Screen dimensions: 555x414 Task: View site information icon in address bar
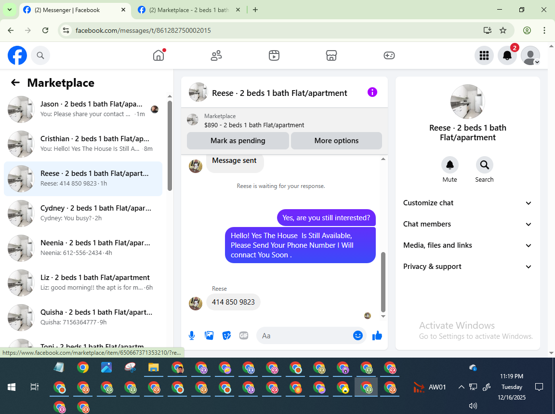pyautogui.click(x=66, y=30)
